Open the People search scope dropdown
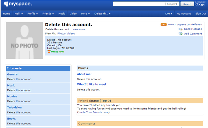 coord(172,4)
